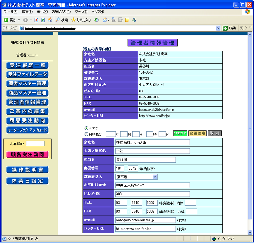The width and height of the screenshot is (254, 243).
Task: Open the ファイル(F) menu
Action: click(x=10, y=12)
